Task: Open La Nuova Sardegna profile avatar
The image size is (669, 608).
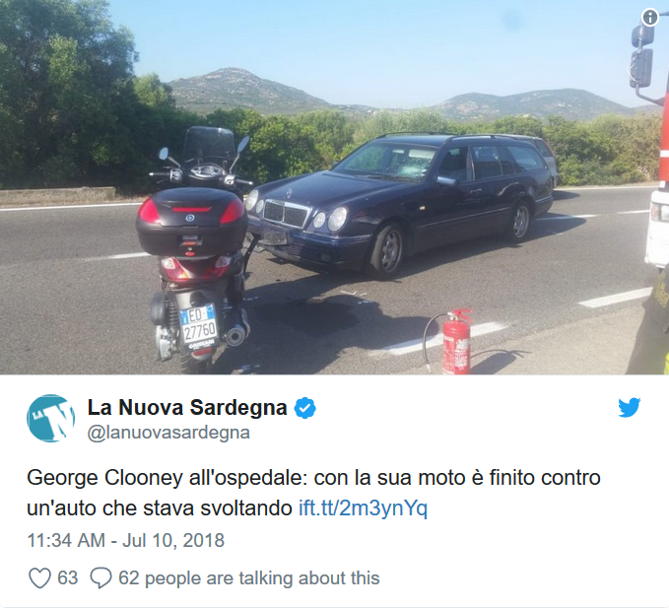Action: (x=51, y=418)
